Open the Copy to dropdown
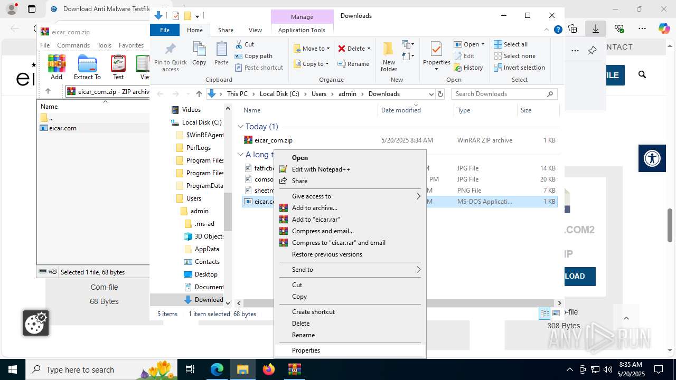Viewport: 676px width, 380px height. 311,64
